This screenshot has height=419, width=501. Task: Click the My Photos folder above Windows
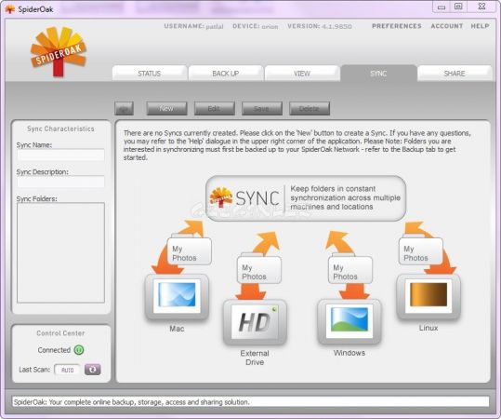point(350,269)
